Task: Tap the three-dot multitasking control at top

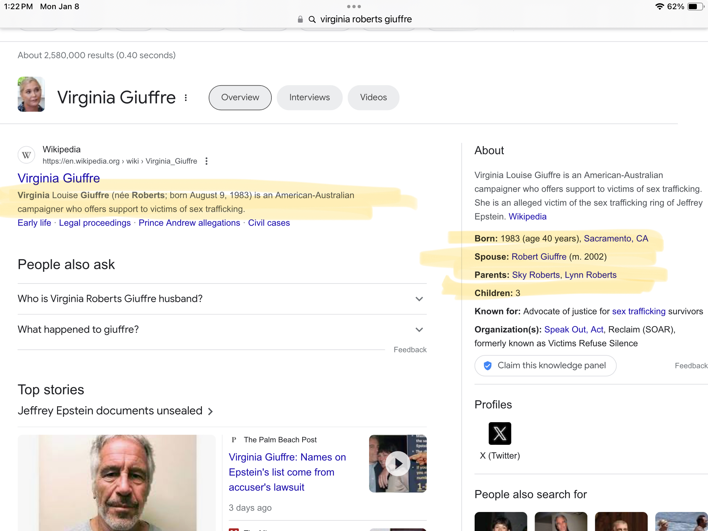Action: (x=354, y=7)
